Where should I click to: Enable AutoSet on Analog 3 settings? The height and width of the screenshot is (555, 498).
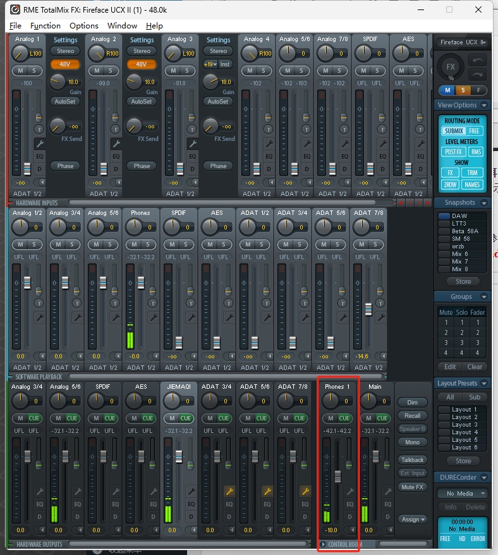pos(218,101)
